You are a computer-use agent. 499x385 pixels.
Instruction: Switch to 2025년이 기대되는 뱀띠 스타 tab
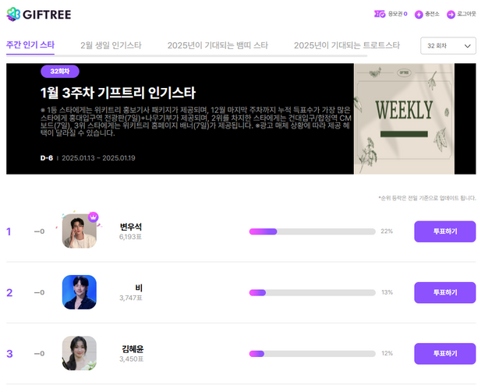click(218, 45)
